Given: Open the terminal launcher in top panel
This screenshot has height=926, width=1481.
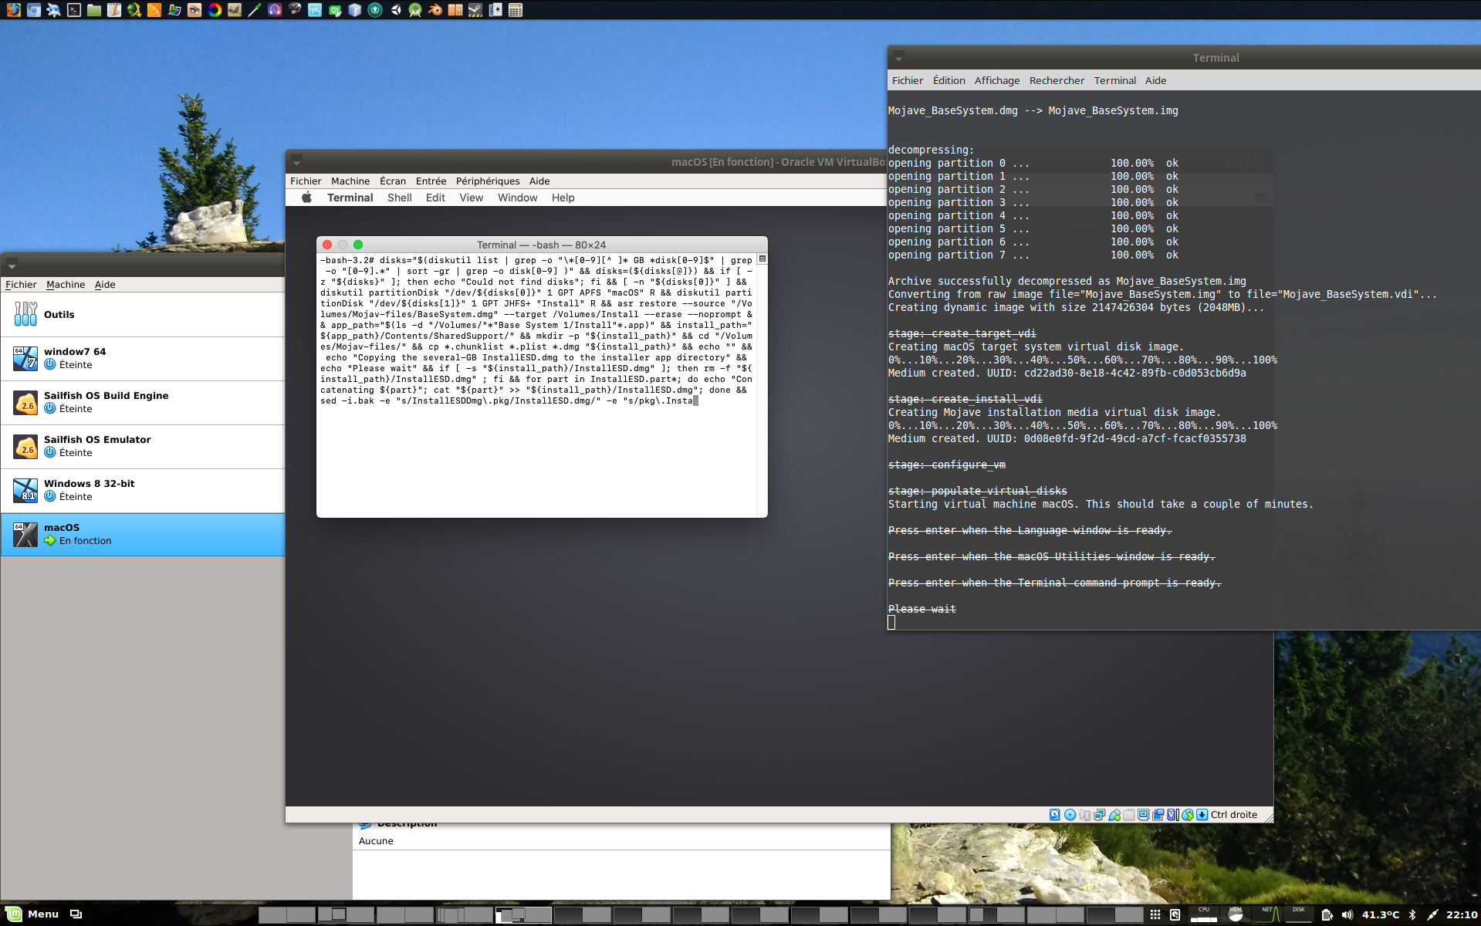Looking at the screenshot, I should coord(74,10).
